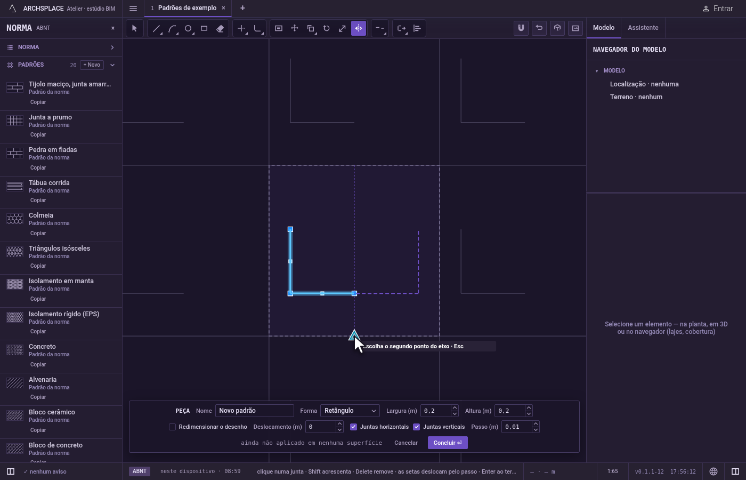
Task: Activate the diagonal scale tool
Action: point(343,28)
